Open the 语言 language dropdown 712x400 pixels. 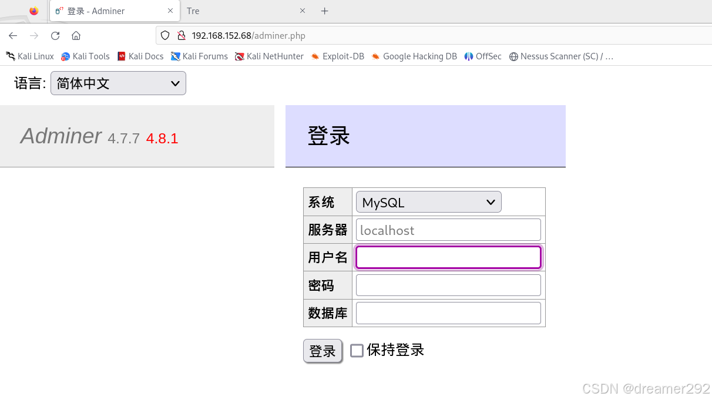[x=118, y=83]
